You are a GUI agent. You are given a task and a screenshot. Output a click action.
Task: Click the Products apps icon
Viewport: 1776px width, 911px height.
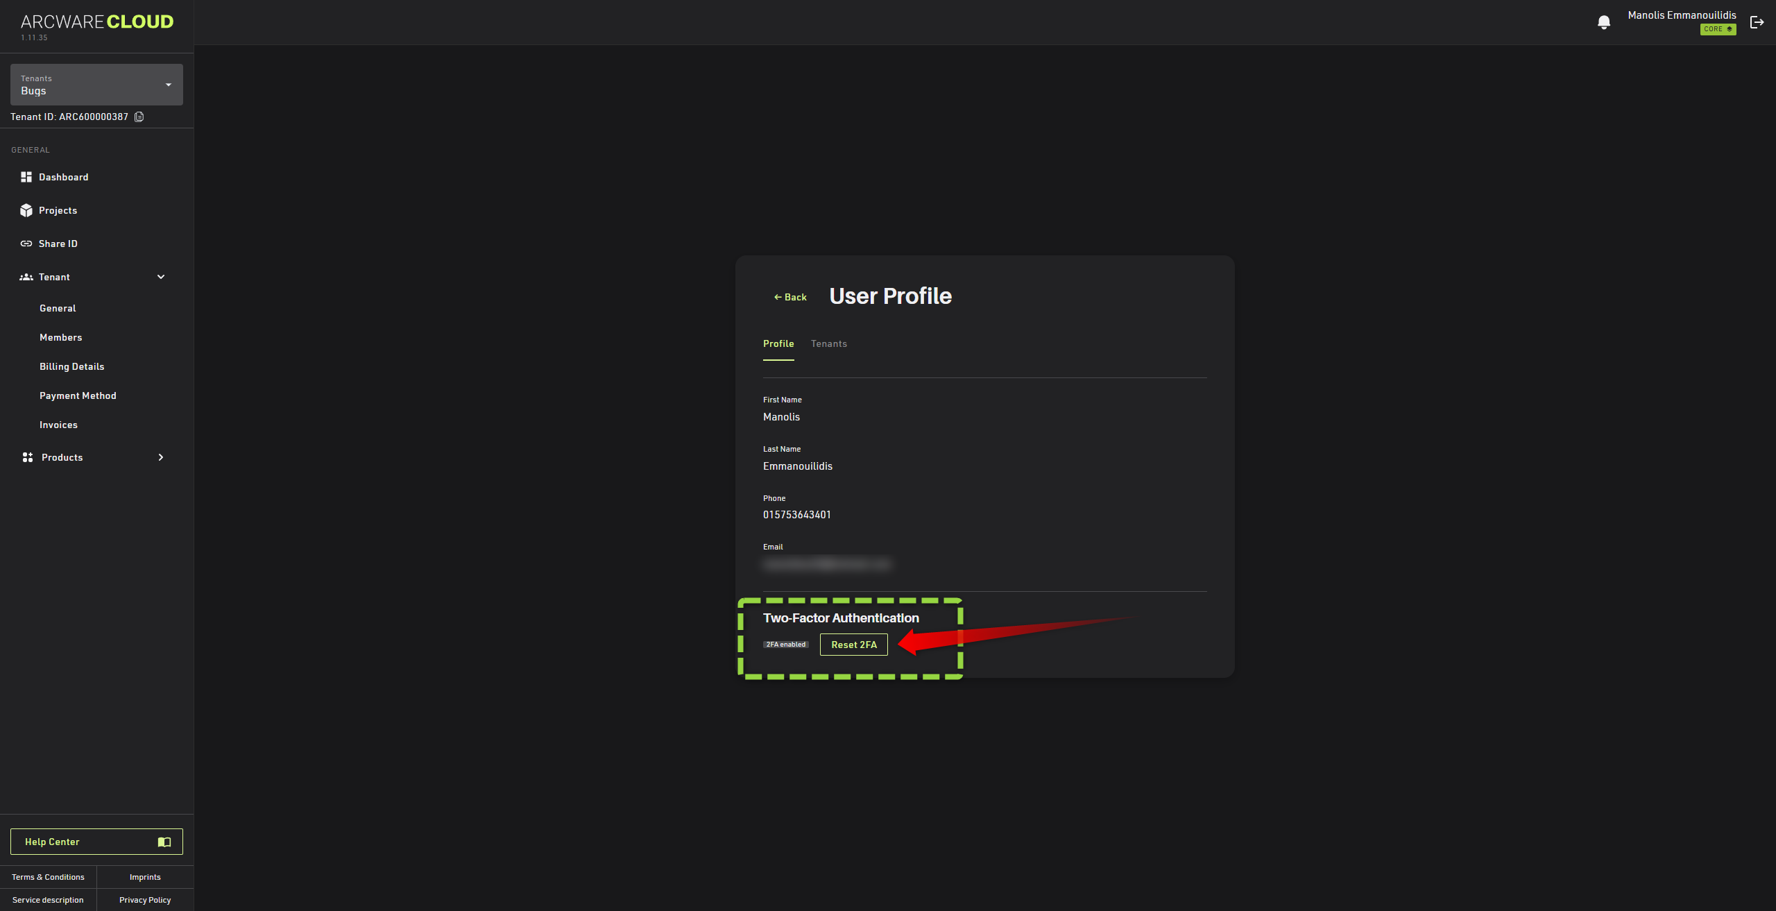pyautogui.click(x=28, y=457)
